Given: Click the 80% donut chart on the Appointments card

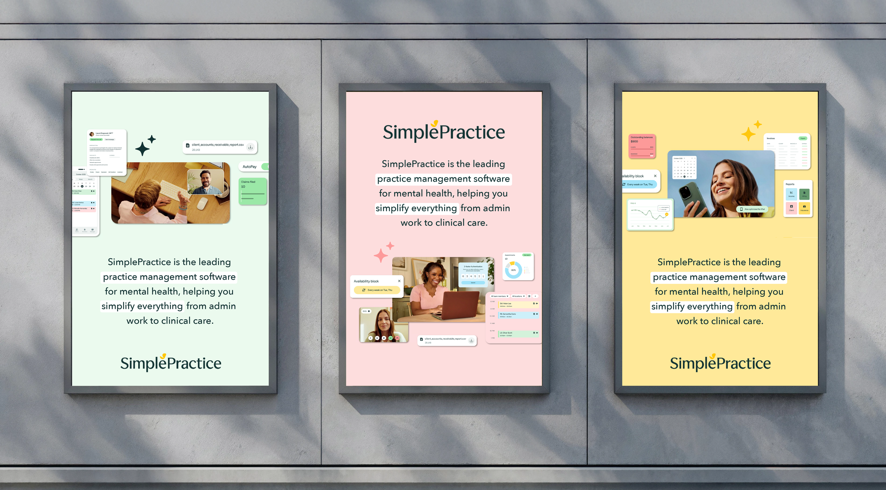Looking at the screenshot, I should 513,270.
